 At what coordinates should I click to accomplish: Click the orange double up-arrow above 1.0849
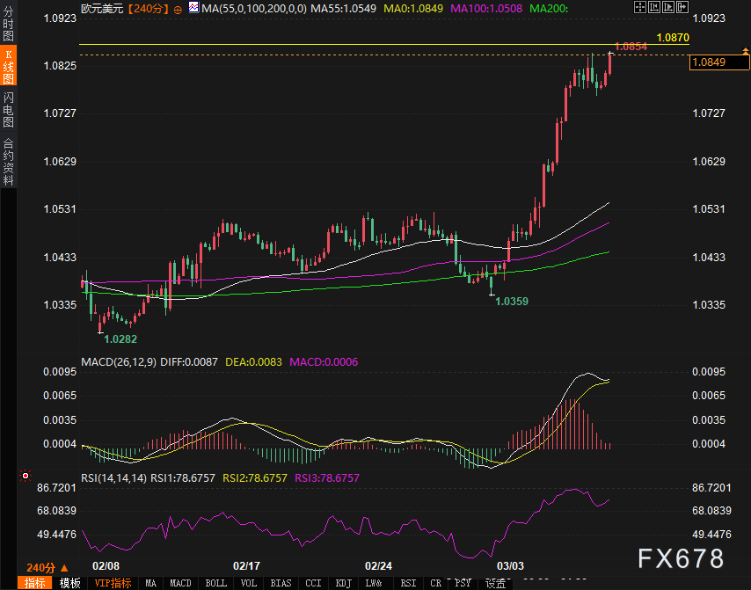point(745,50)
